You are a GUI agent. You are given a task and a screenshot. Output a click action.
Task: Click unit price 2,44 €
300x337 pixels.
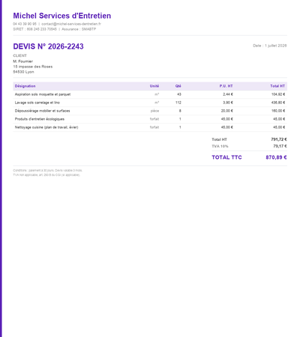pyautogui.click(x=228, y=94)
